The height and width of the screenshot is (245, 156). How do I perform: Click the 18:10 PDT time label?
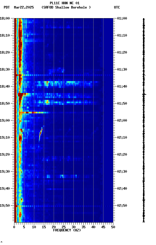(x=5, y=35)
